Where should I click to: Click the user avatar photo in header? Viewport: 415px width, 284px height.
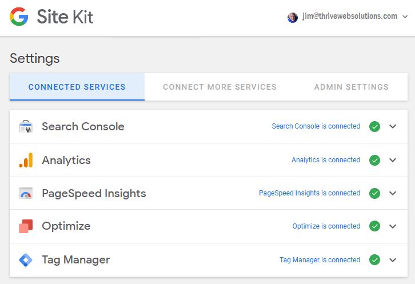pyautogui.click(x=293, y=17)
